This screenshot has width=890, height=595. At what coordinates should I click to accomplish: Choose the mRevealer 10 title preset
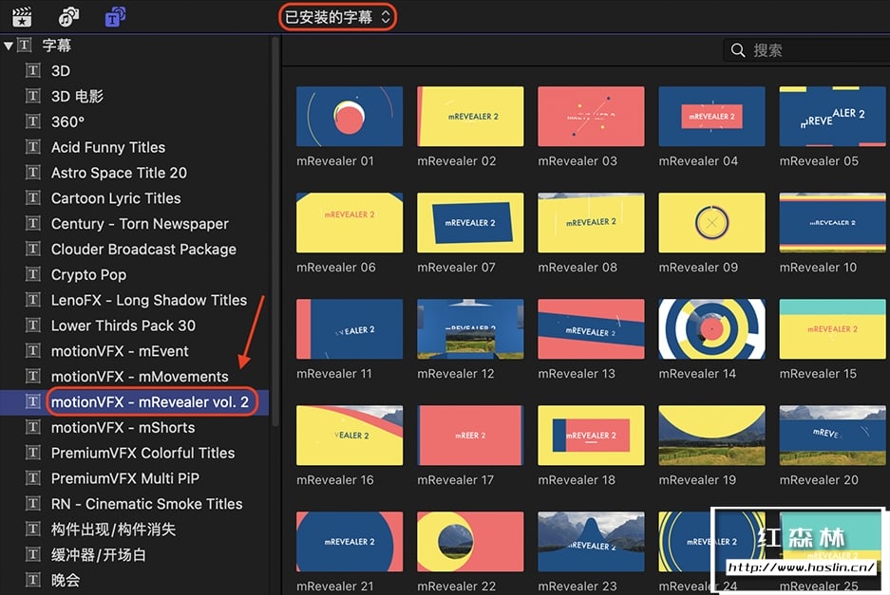point(833,223)
